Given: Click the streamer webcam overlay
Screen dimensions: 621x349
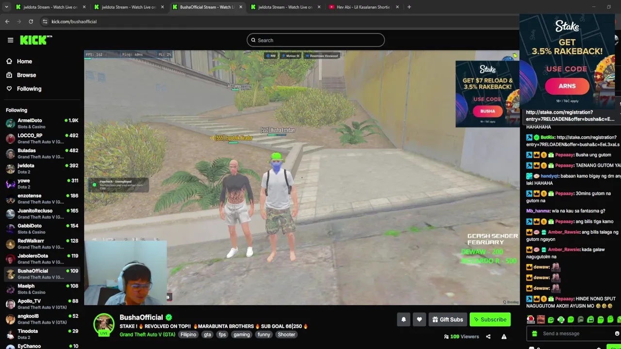Looking at the screenshot, I should (x=126, y=273).
